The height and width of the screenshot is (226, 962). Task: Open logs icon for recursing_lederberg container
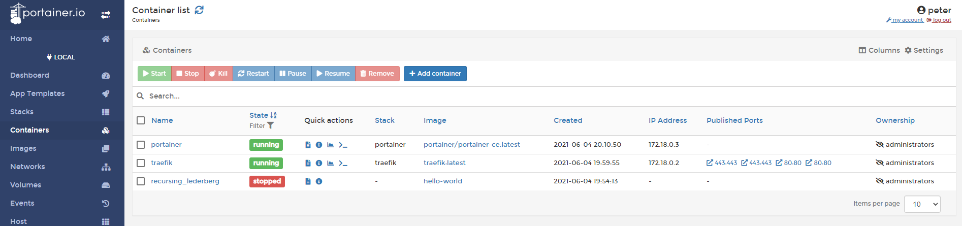[308, 181]
